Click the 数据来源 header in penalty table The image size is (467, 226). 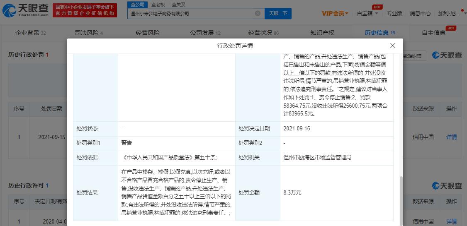pos(423,108)
